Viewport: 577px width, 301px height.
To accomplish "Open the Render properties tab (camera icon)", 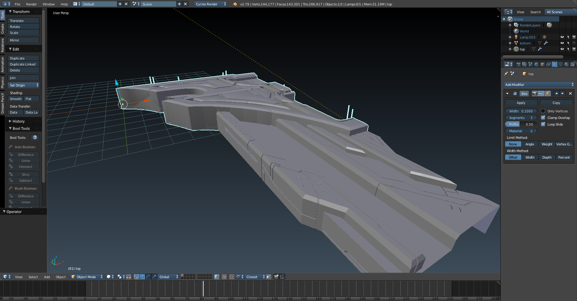I will tap(518, 64).
